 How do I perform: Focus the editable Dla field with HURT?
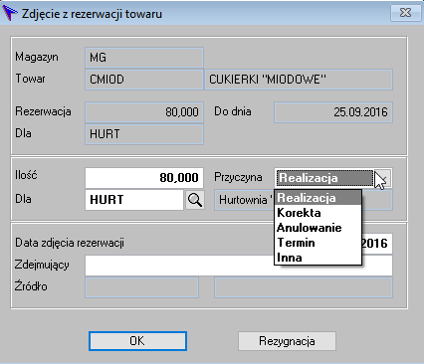pos(134,200)
